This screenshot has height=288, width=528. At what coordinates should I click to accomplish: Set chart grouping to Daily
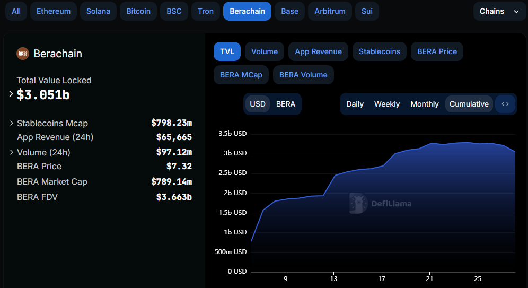355,104
